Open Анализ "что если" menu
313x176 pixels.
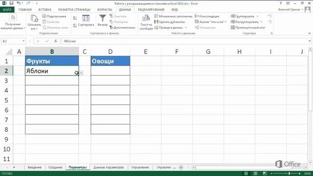coord(211,22)
